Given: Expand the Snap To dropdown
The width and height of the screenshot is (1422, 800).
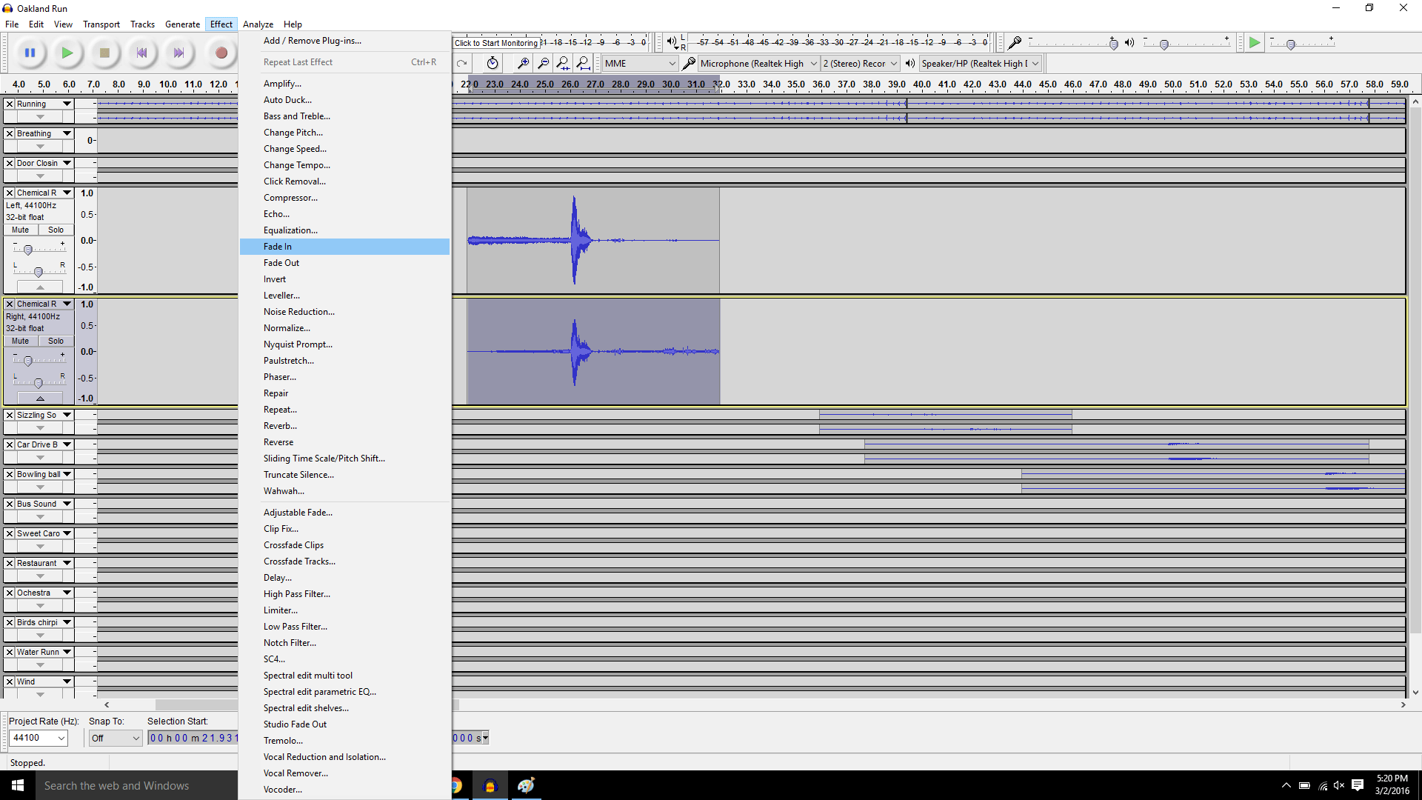Looking at the screenshot, I should 116,738.
